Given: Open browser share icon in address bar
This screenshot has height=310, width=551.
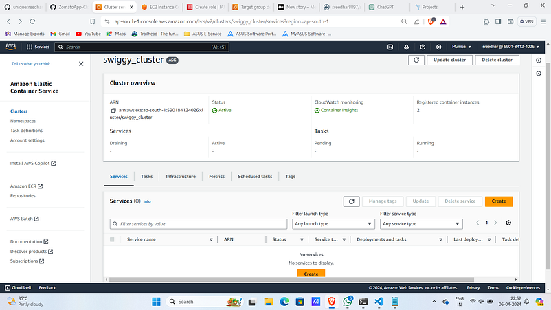Looking at the screenshot, I should pyautogui.click(x=416, y=21).
